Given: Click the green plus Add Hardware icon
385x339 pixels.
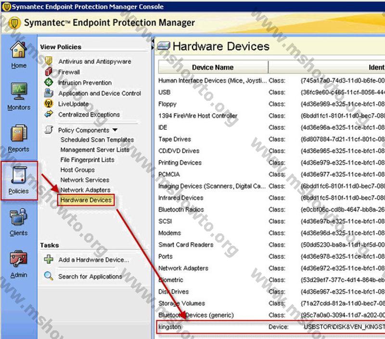Looking at the screenshot, I should [49, 259].
